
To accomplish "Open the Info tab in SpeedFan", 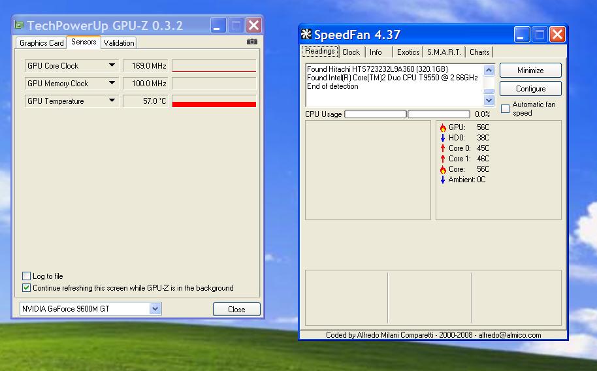I will pyautogui.click(x=376, y=52).
